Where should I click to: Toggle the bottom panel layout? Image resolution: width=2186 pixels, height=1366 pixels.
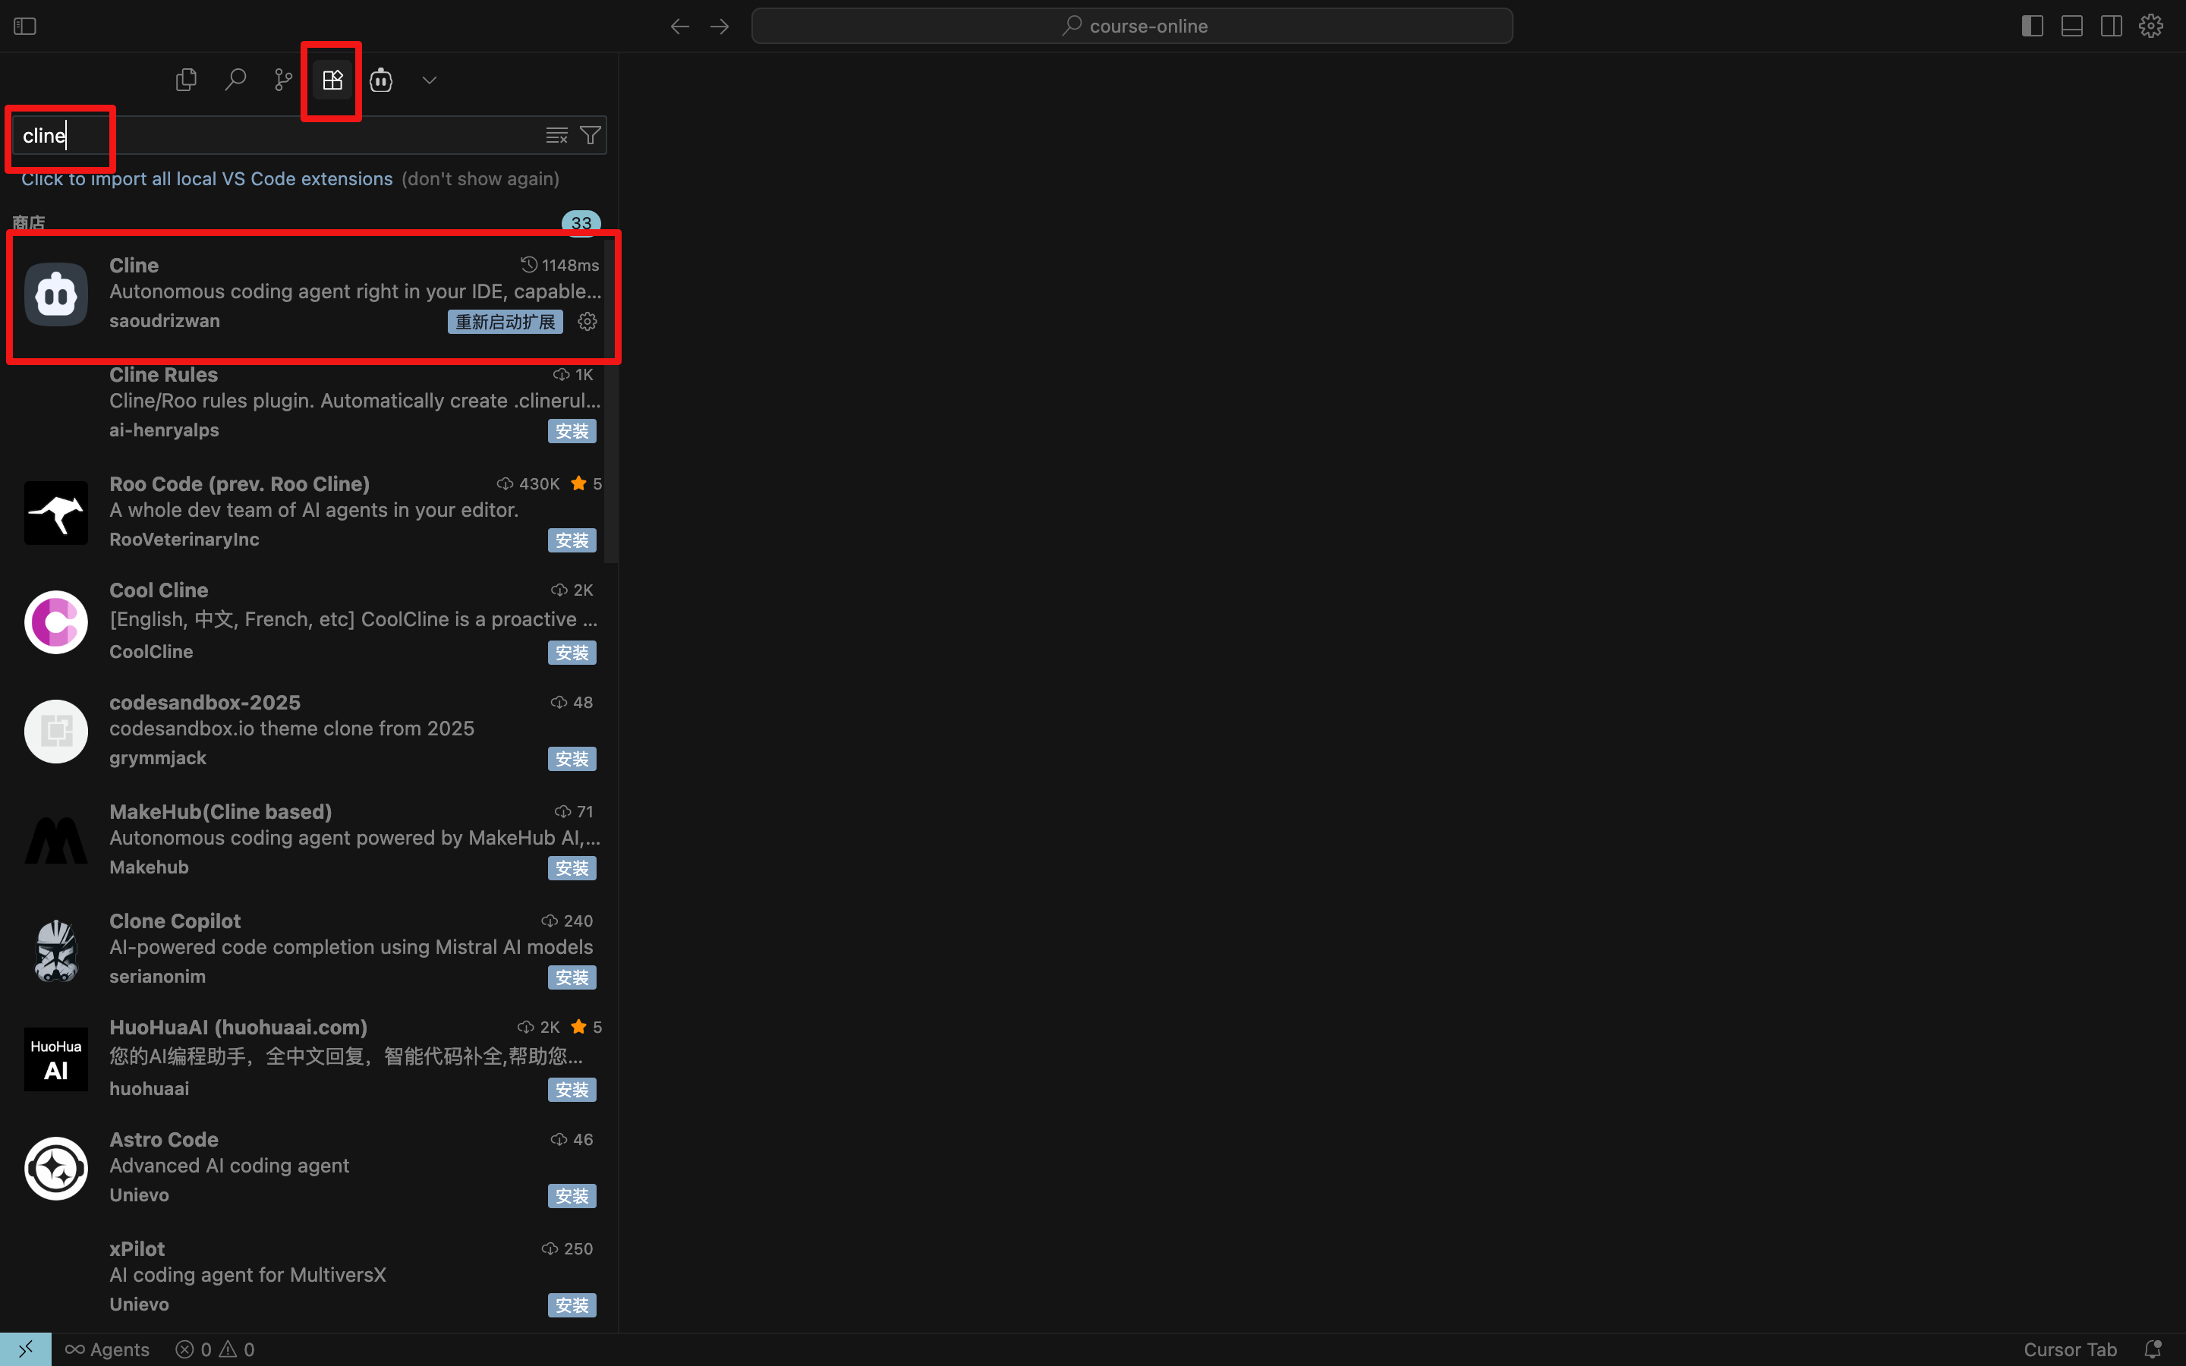[x=2072, y=27]
